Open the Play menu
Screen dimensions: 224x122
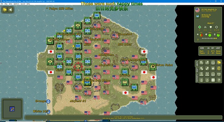click(x=6, y=4)
